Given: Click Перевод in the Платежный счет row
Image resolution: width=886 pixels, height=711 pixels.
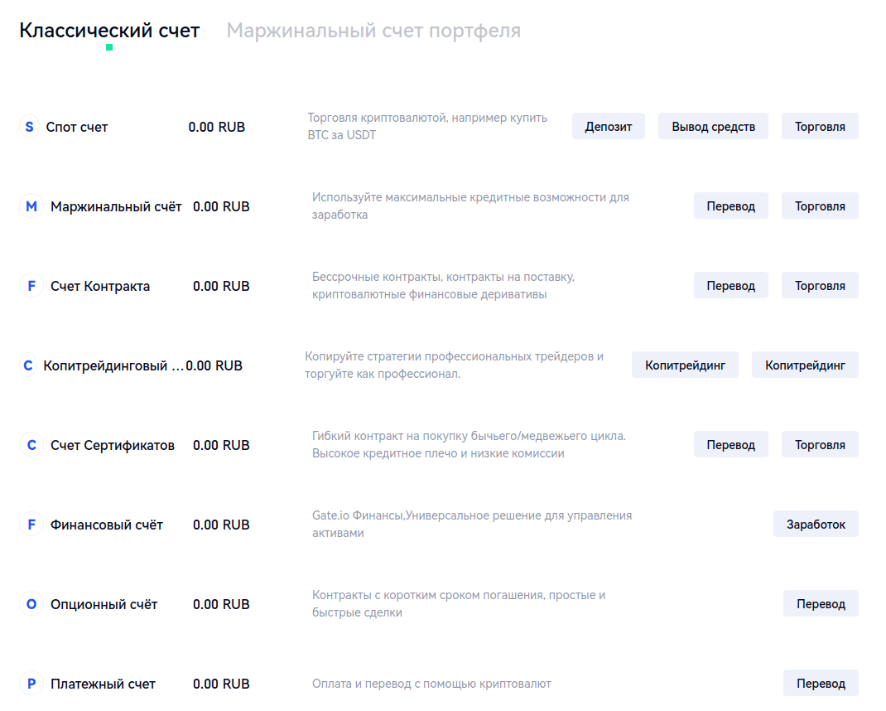Looking at the screenshot, I should [821, 684].
